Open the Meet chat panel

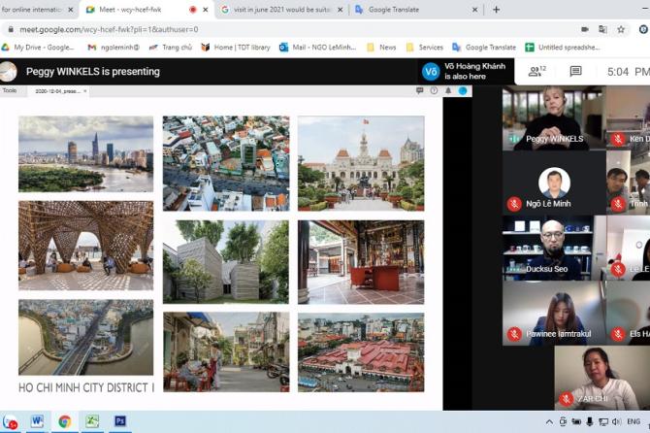(575, 71)
